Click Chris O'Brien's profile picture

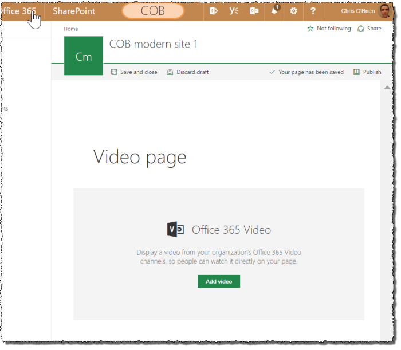385,11
